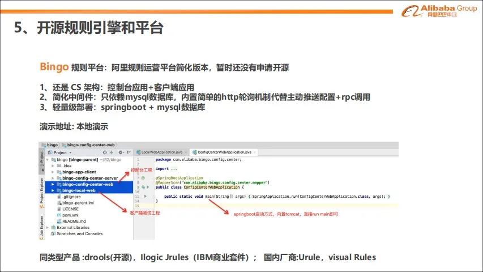
Task: Click the scroll-from-source target icon in Project panel
Action: (105, 152)
